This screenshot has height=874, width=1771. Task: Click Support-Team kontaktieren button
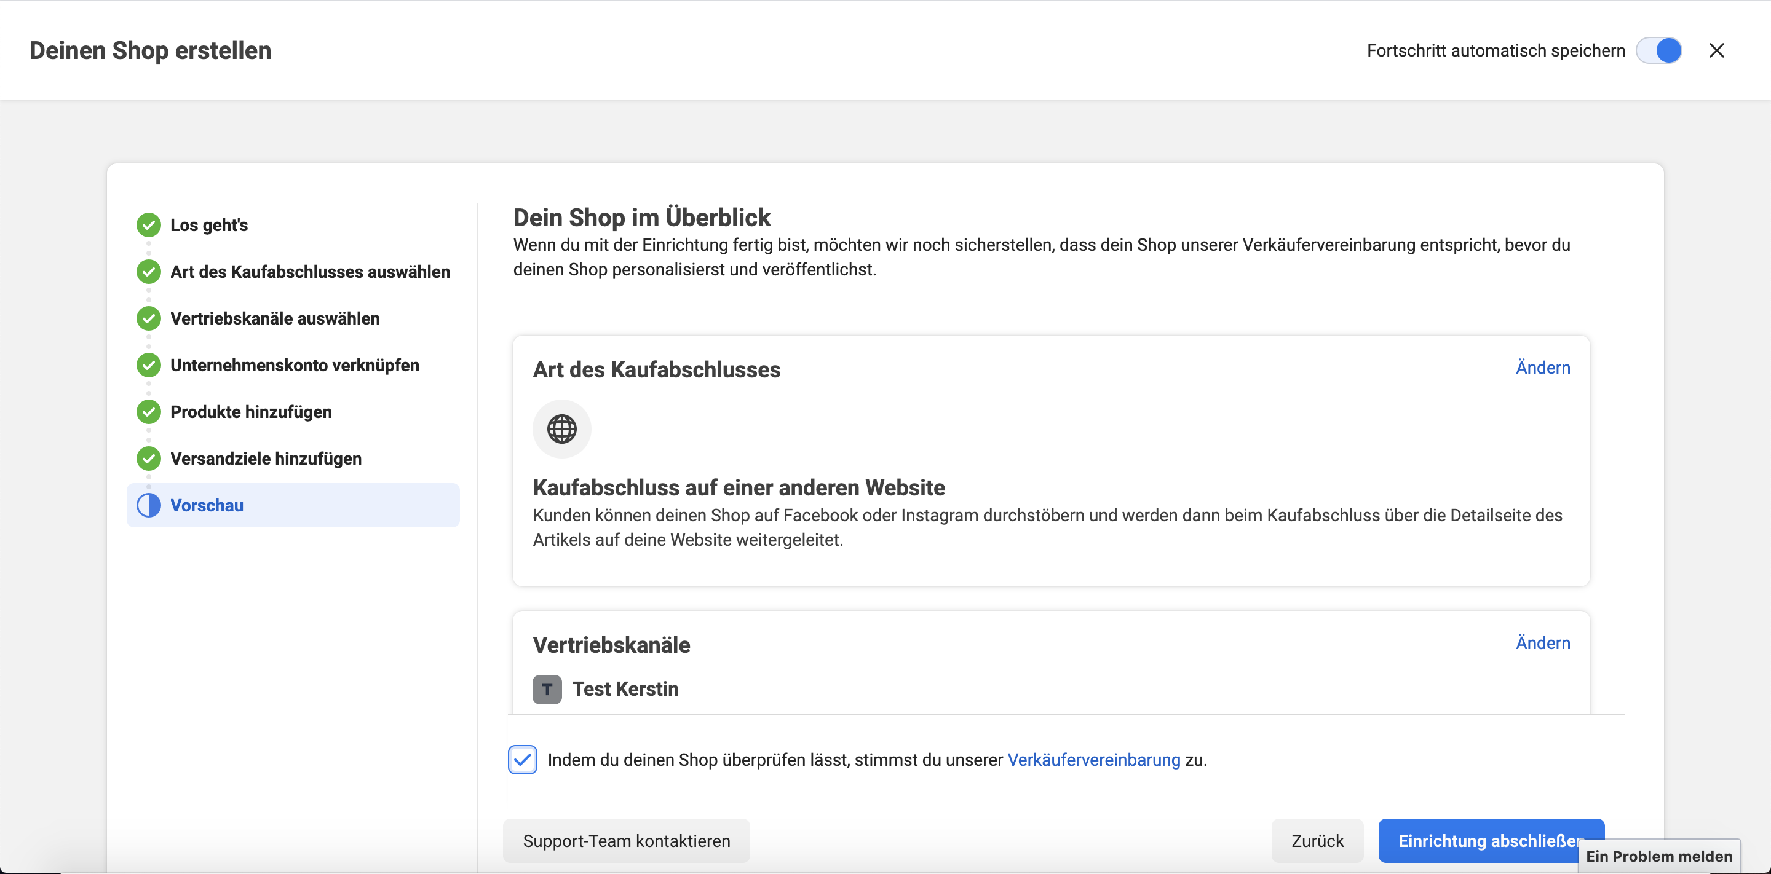pos(627,841)
